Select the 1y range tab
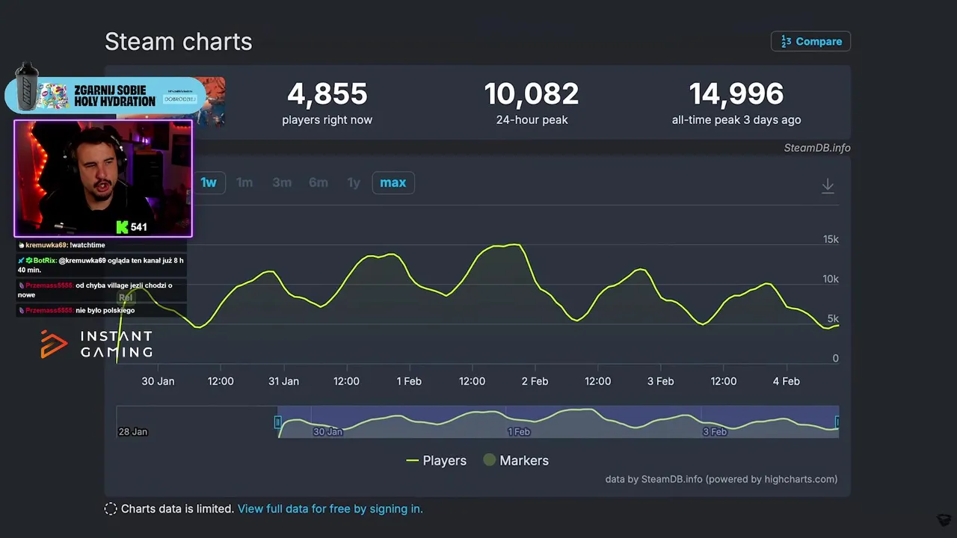The image size is (957, 538). (x=354, y=182)
